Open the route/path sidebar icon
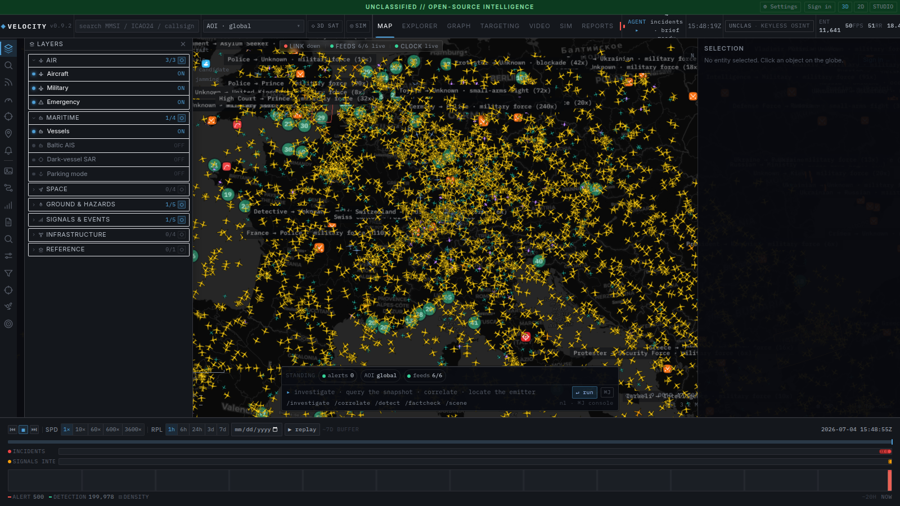 click(8, 188)
